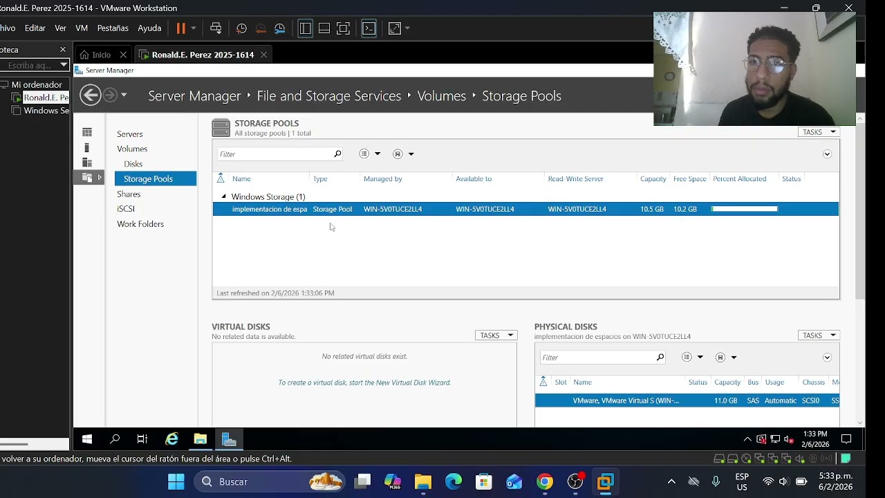Revert to snapshot VMware toolbar icon
This screenshot has width=885, height=498.
point(261,28)
